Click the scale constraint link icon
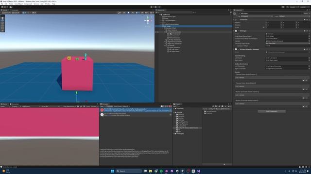 coord(263,28)
